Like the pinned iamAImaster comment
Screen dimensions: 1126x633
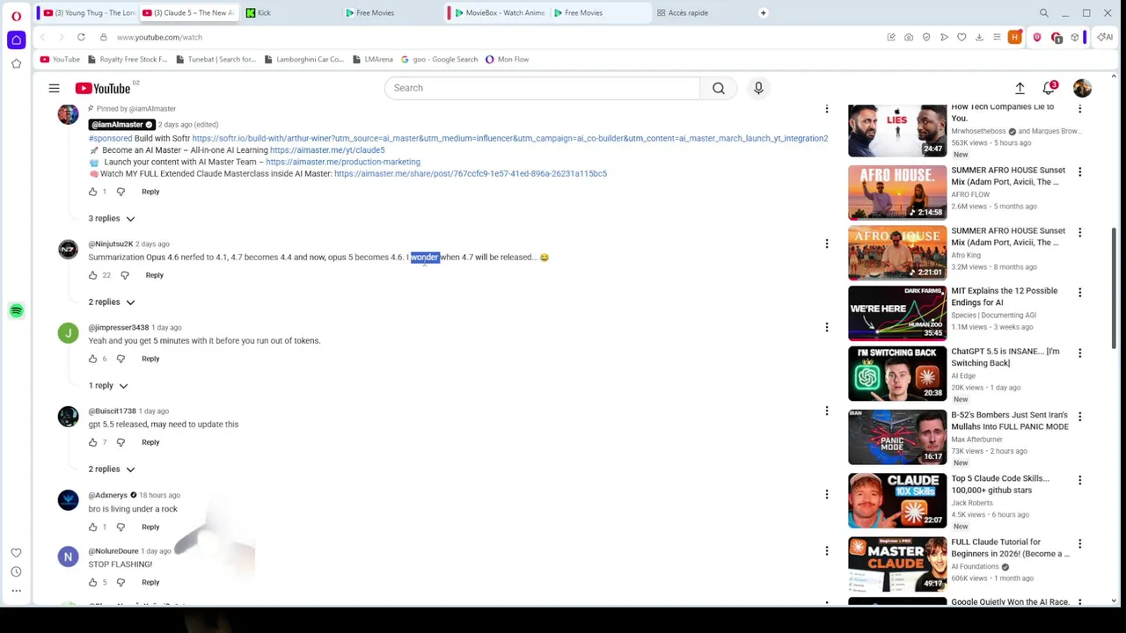coord(93,192)
